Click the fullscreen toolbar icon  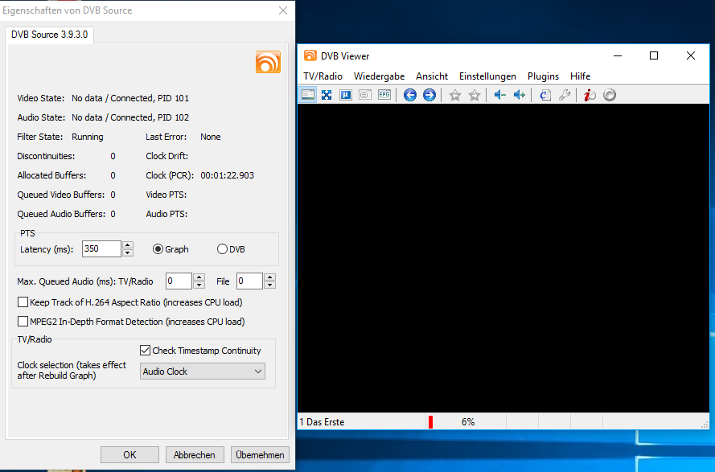[327, 95]
